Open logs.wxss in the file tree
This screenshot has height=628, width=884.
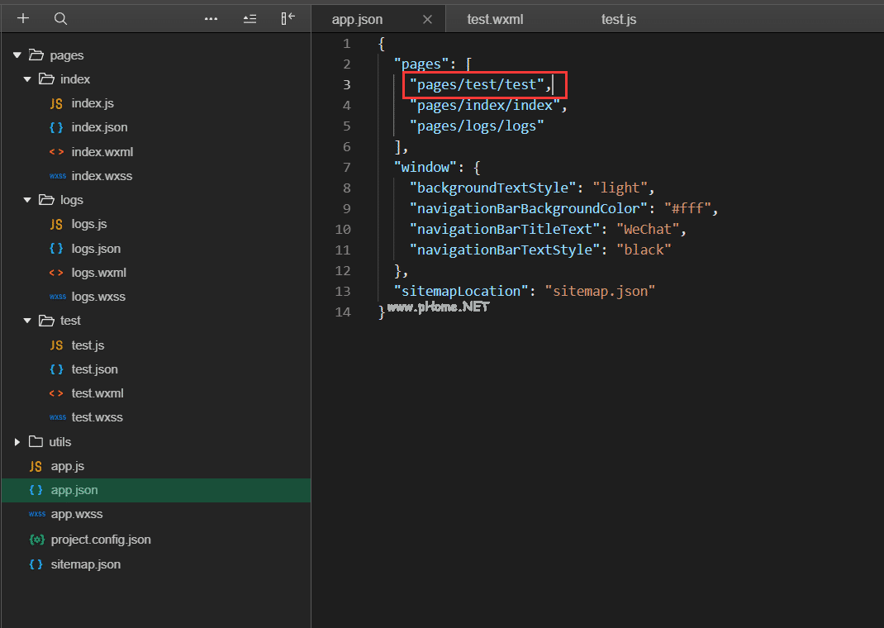(x=98, y=297)
